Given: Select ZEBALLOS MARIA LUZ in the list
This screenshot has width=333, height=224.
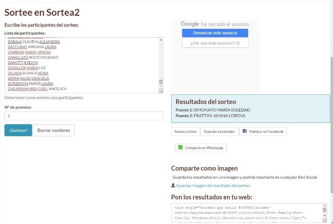Looking at the screenshot, I should coord(27,68).
